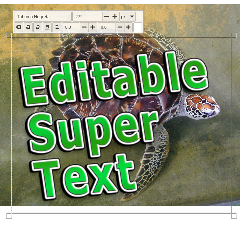Screen dimensions: 240x227
Task: Open the white text color swatch
Action: coord(138,27)
